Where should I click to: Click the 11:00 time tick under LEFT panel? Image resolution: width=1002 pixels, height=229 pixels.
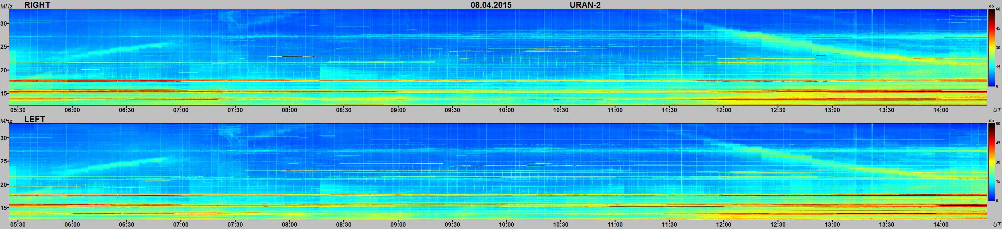click(x=615, y=224)
